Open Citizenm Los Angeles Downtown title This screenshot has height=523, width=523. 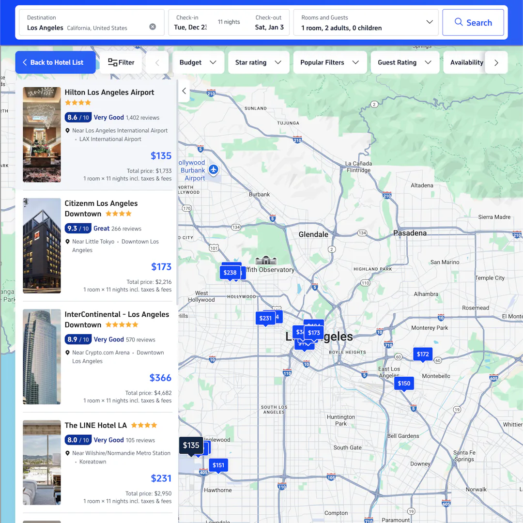pyautogui.click(x=101, y=208)
